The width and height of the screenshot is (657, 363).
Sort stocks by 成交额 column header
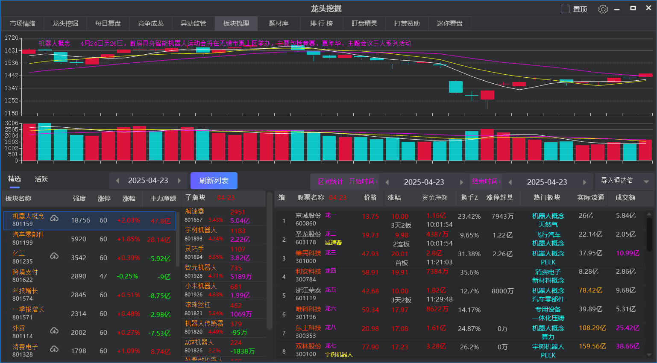click(x=625, y=197)
